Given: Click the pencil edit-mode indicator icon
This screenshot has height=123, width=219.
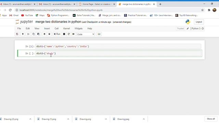Looking at the screenshot, I should [188, 29].
